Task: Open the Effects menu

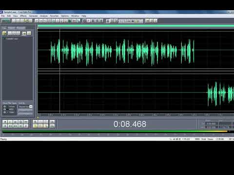Action: [x=23, y=16]
